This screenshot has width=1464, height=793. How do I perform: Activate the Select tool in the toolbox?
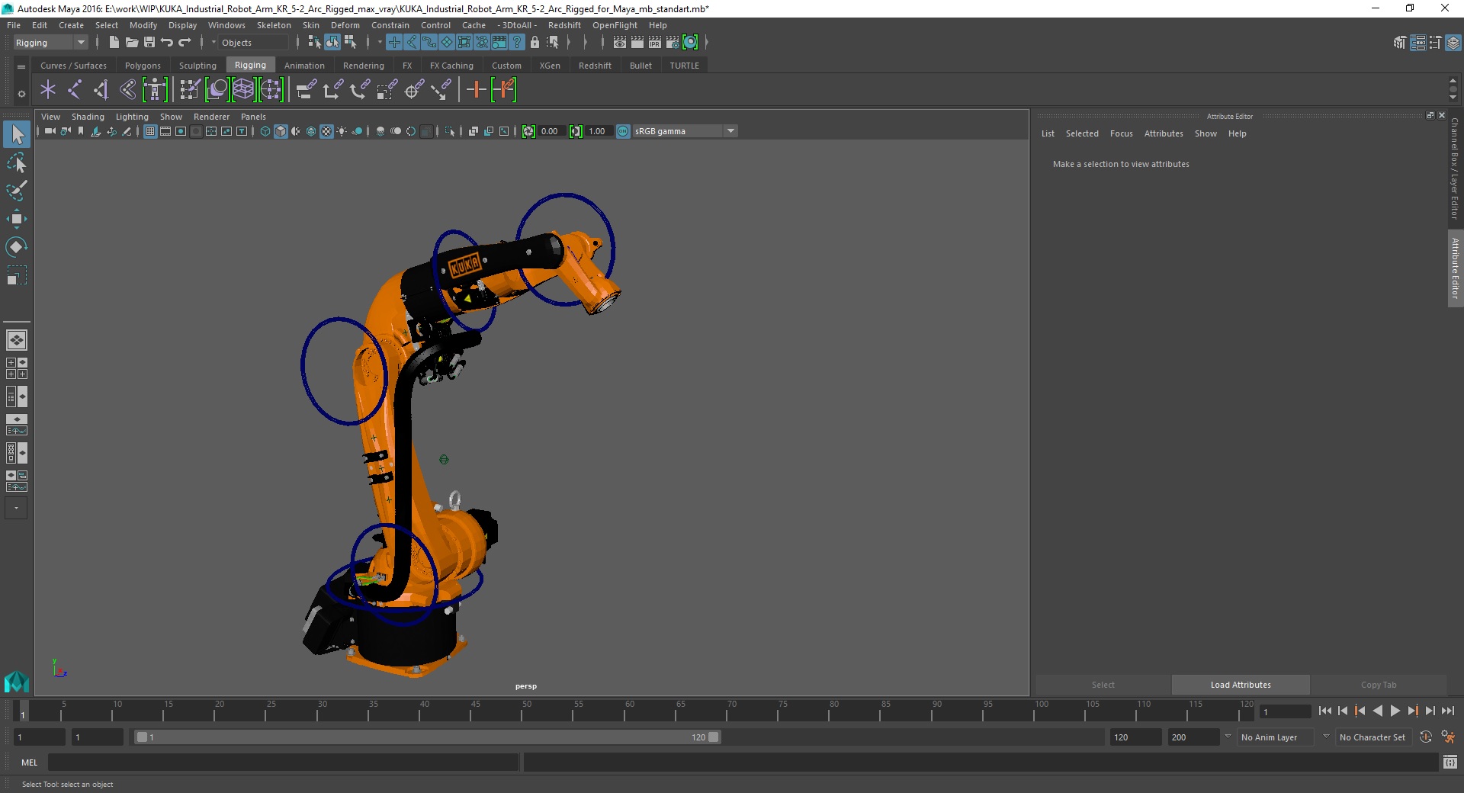point(17,135)
